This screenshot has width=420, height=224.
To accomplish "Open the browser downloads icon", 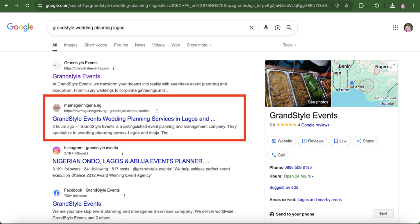I will click(393, 6).
